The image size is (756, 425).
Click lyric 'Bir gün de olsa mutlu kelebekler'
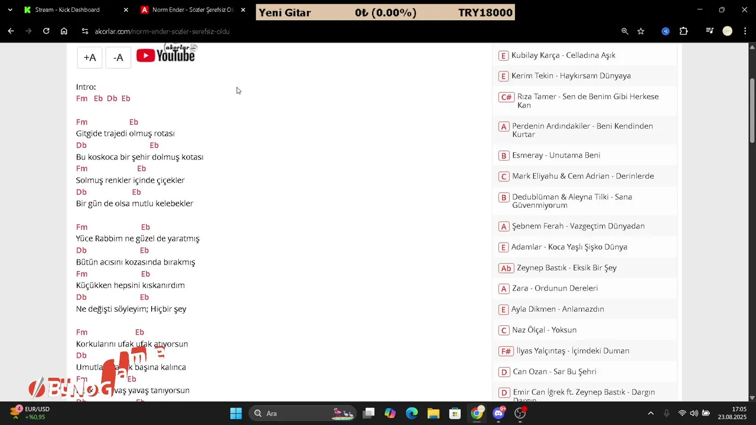tap(135, 204)
